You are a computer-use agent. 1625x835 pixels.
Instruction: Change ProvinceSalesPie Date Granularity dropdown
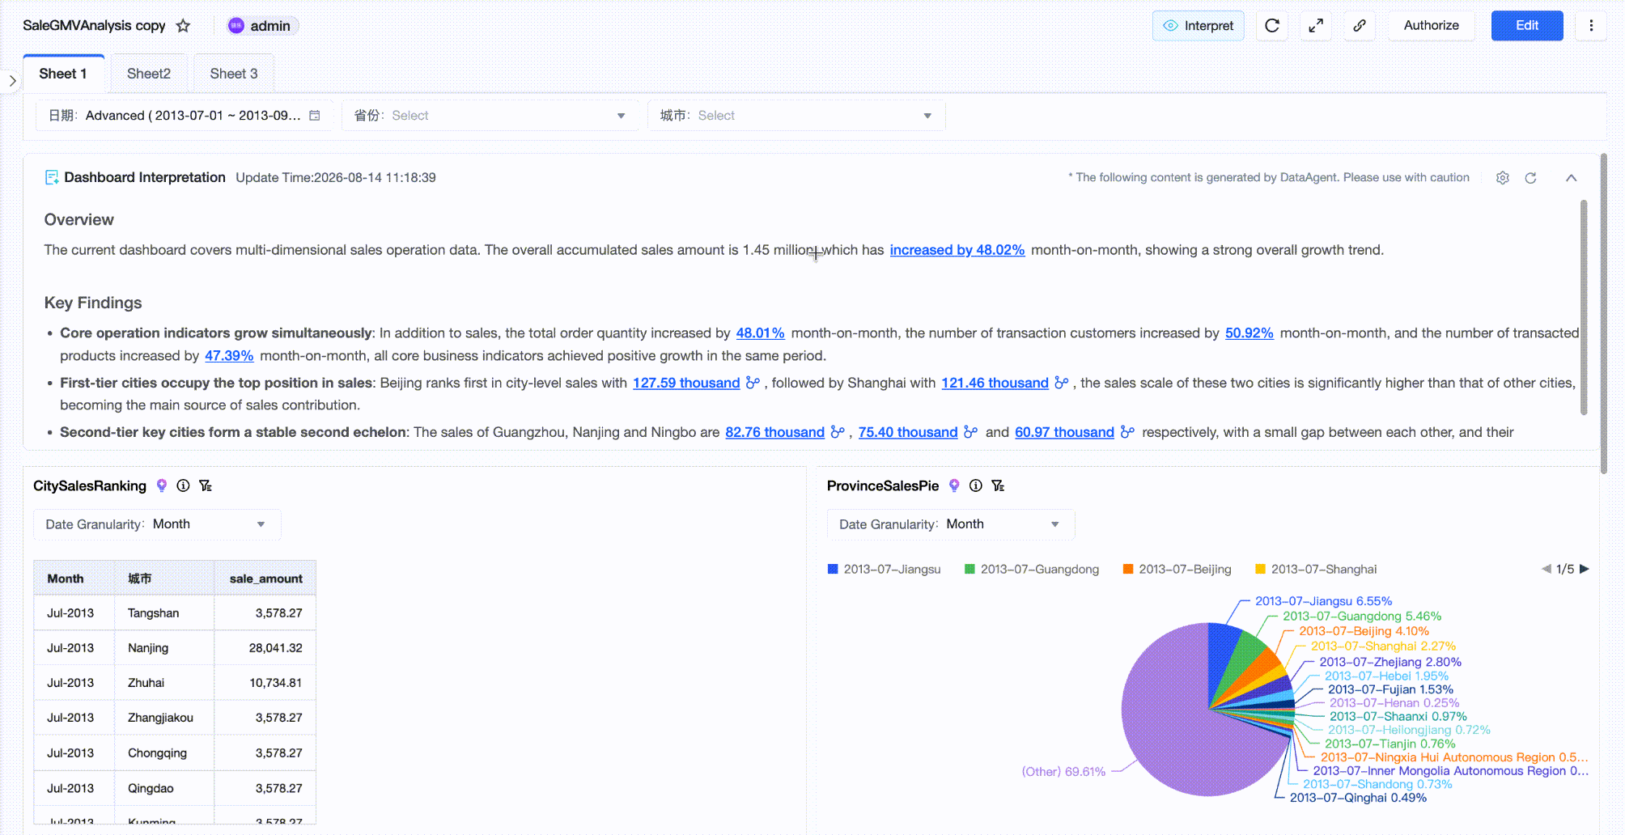(x=951, y=524)
